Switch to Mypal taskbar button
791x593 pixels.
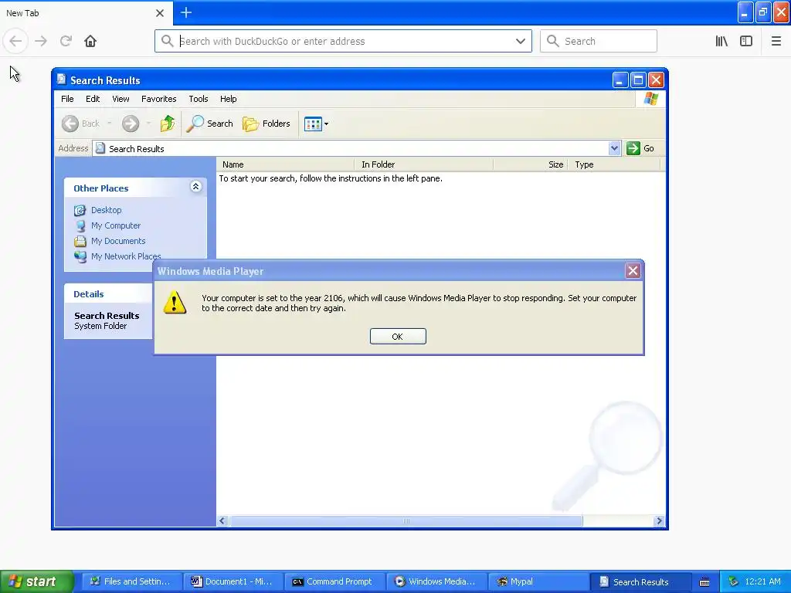point(538,581)
